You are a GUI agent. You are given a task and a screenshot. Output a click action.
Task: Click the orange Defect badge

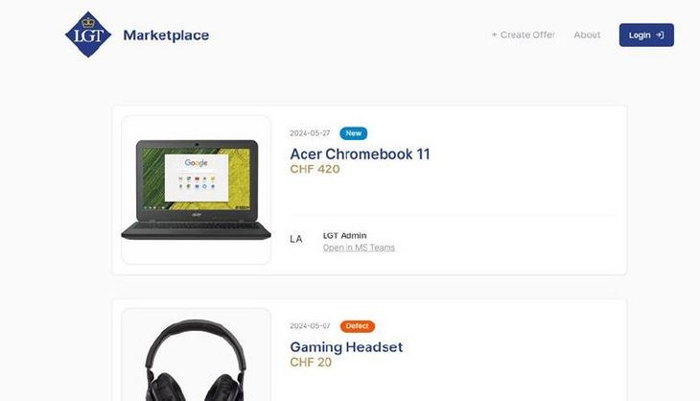[358, 326]
